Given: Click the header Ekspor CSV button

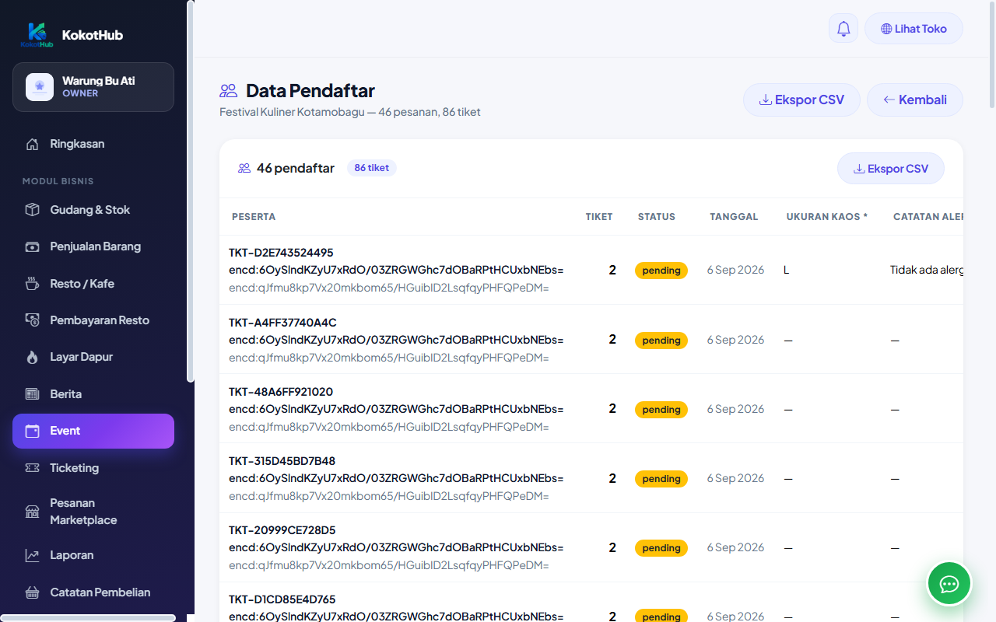Looking at the screenshot, I should click(x=801, y=100).
